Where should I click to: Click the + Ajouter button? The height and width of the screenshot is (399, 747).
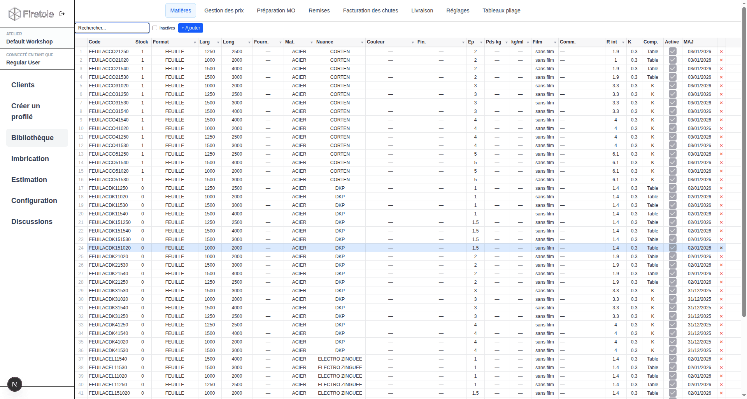tap(191, 28)
